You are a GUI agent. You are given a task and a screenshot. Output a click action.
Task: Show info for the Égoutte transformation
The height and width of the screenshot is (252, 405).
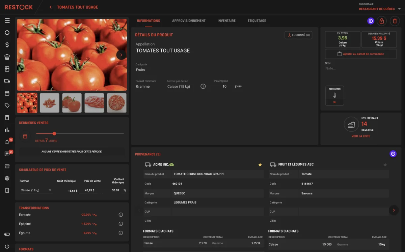coord(121,233)
